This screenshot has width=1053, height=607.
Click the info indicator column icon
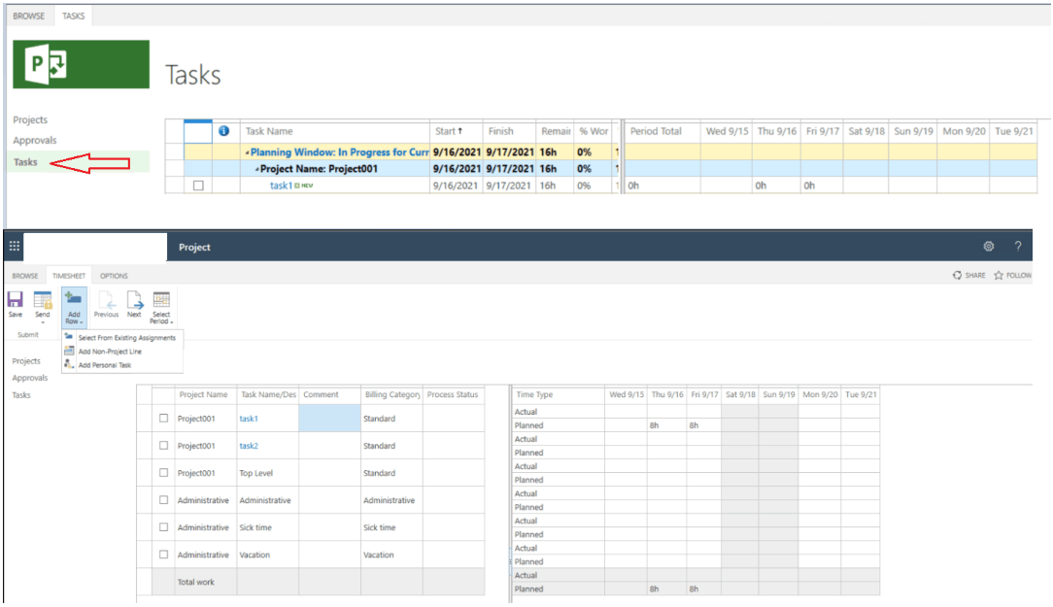click(223, 131)
